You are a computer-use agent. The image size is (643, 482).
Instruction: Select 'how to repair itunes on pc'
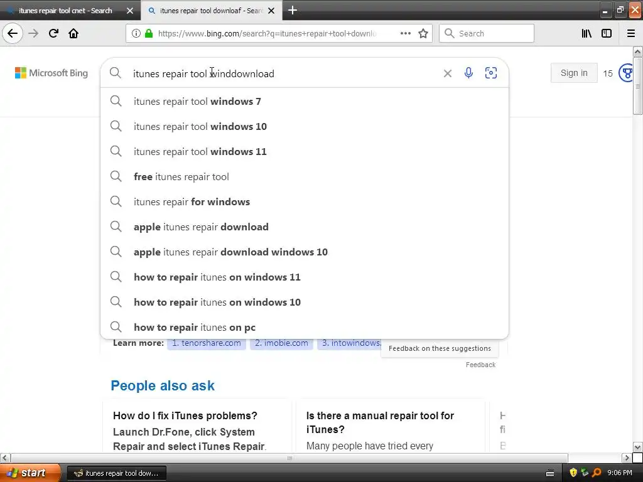[305, 327]
